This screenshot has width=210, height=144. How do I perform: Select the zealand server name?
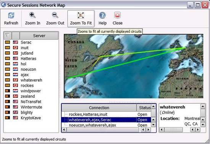[28, 96]
